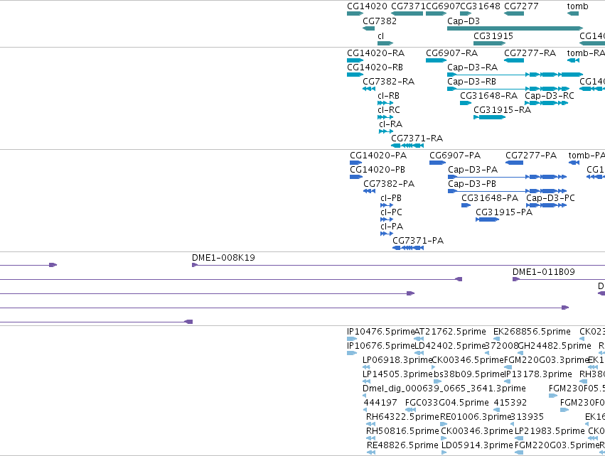Select transcript CG7371-RA
The width and height of the screenshot is (605, 456).
[407, 146]
